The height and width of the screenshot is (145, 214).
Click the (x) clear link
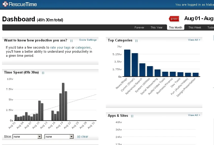pos(83,137)
